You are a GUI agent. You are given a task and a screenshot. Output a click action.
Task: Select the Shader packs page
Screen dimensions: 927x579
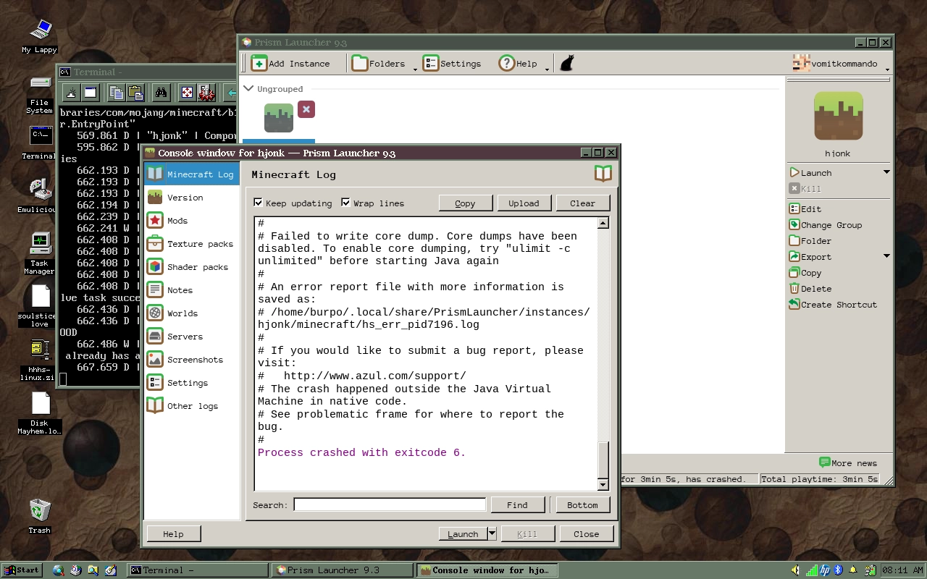pyautogui.click(x=192, y=266)
